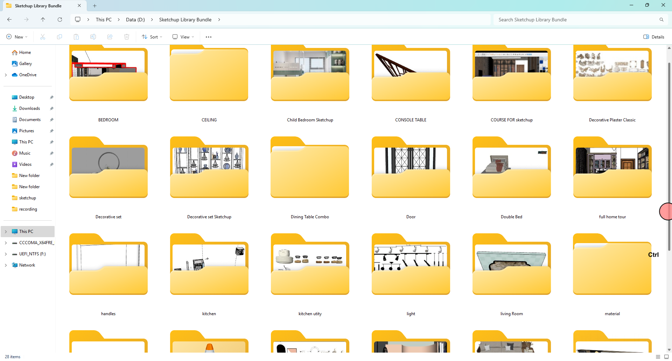The image size is (672, 361).
Task: Go up one directory level
Action: [x=43, y=20]
